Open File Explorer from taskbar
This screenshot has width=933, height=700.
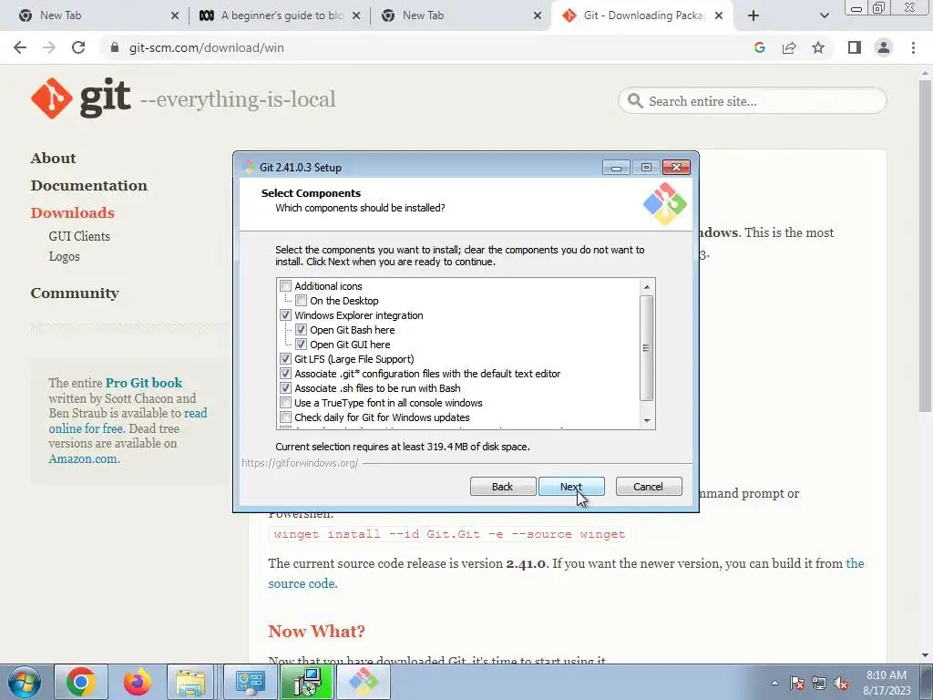(190, 682)
